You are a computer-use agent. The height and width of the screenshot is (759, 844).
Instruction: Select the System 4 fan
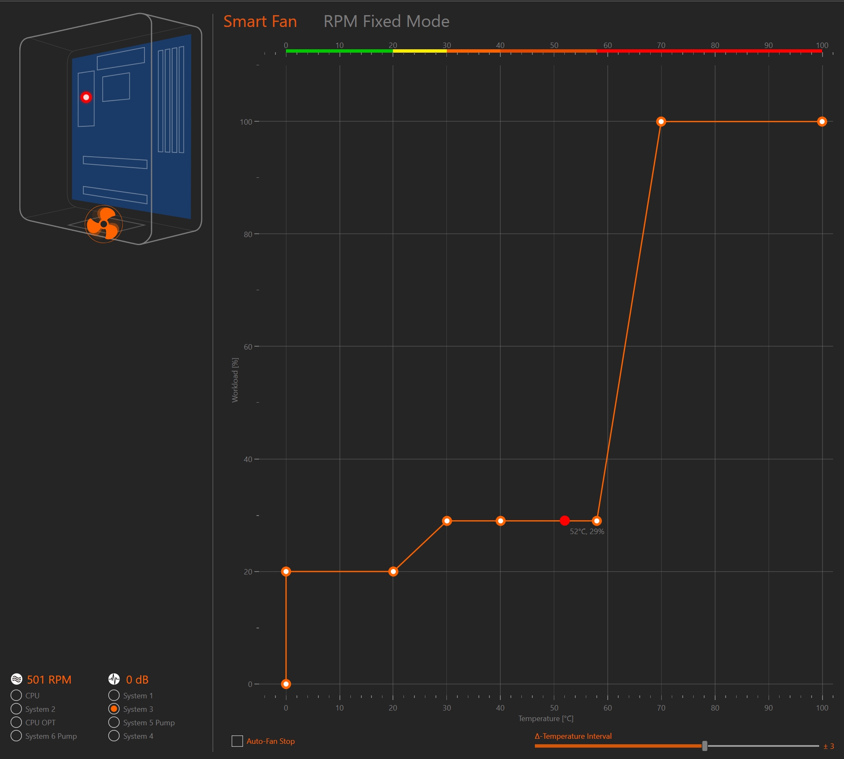click(114, 736)
